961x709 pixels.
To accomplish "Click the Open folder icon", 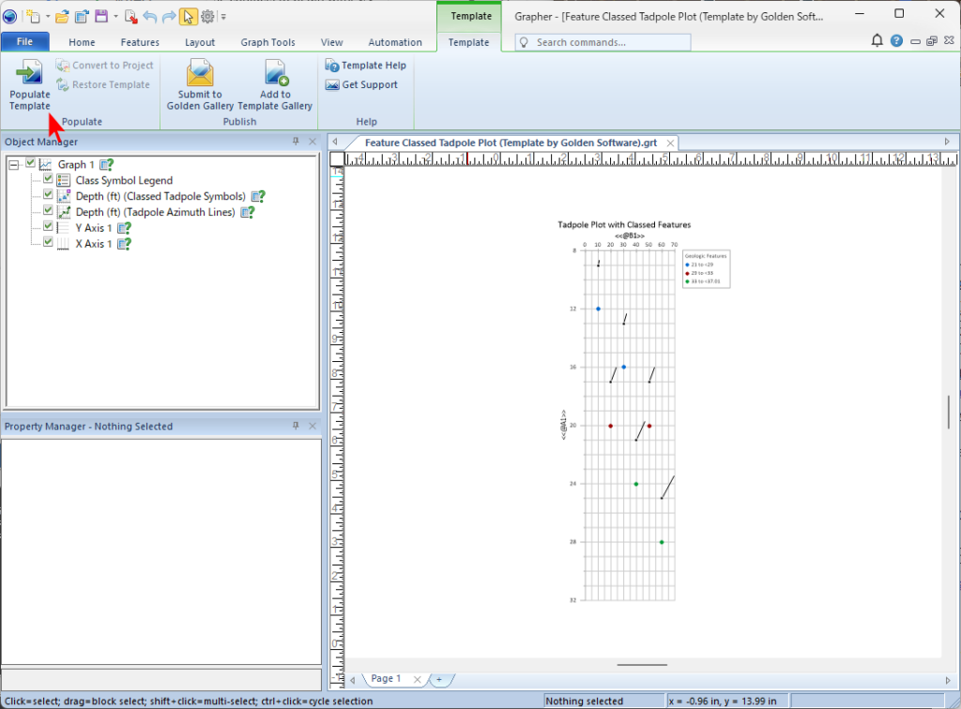I will pos(62,16).
